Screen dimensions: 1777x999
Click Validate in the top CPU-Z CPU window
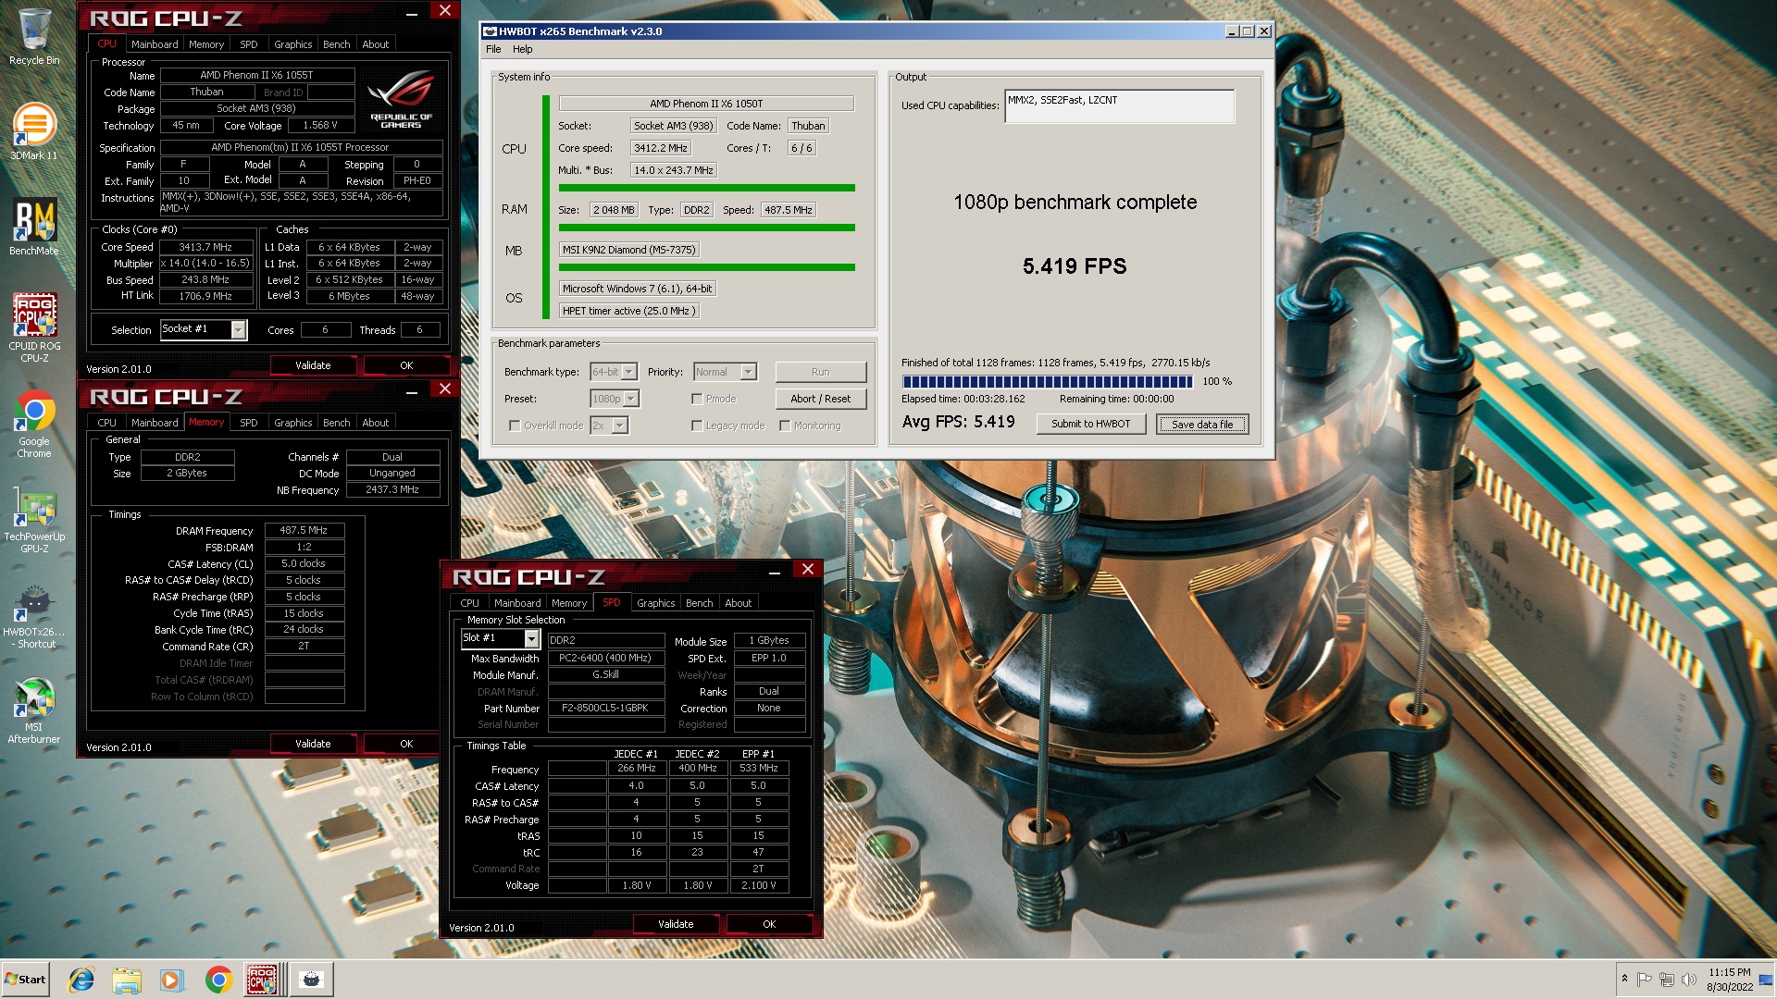click(313, 365)
